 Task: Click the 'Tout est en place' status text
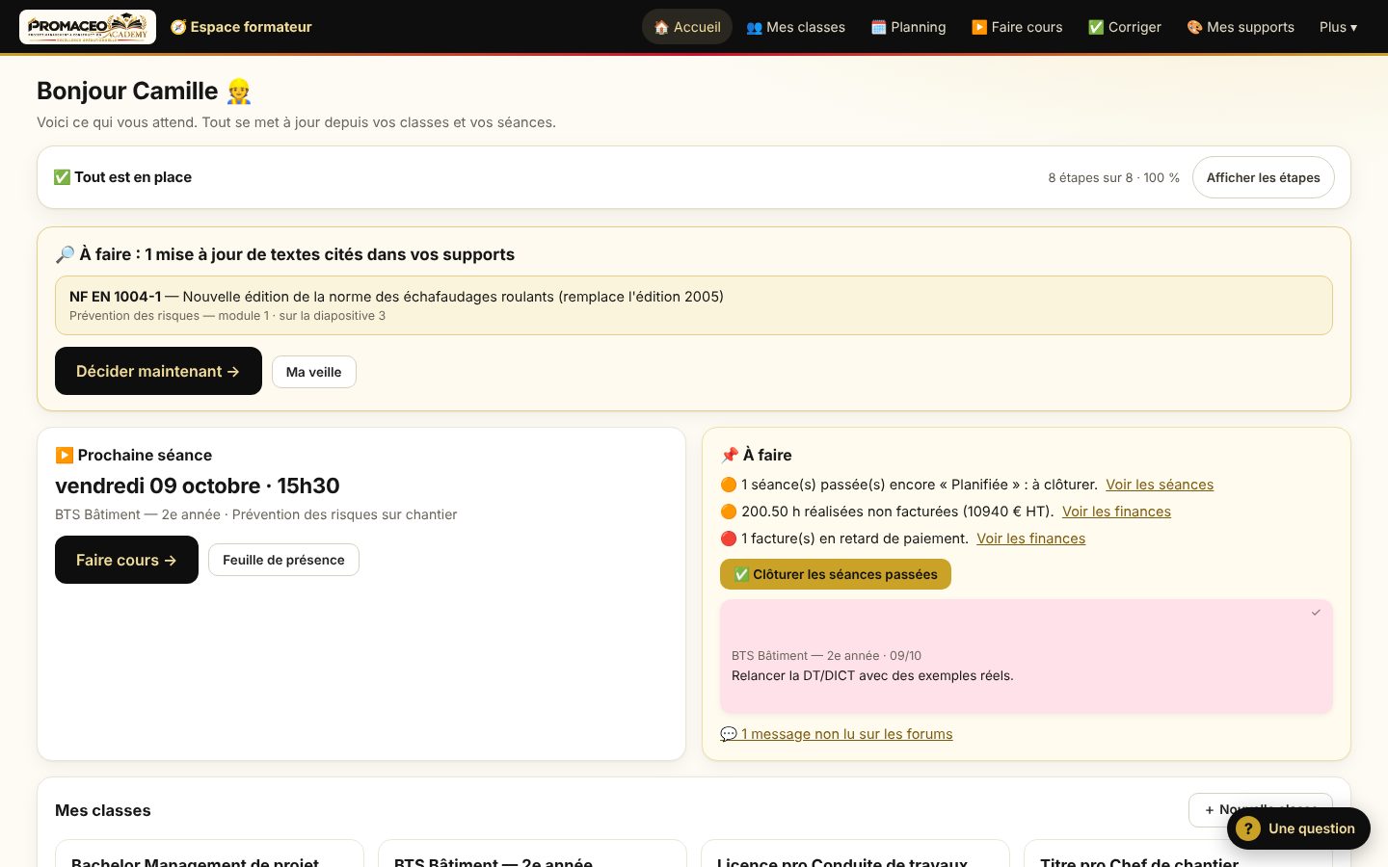(122, 177)
